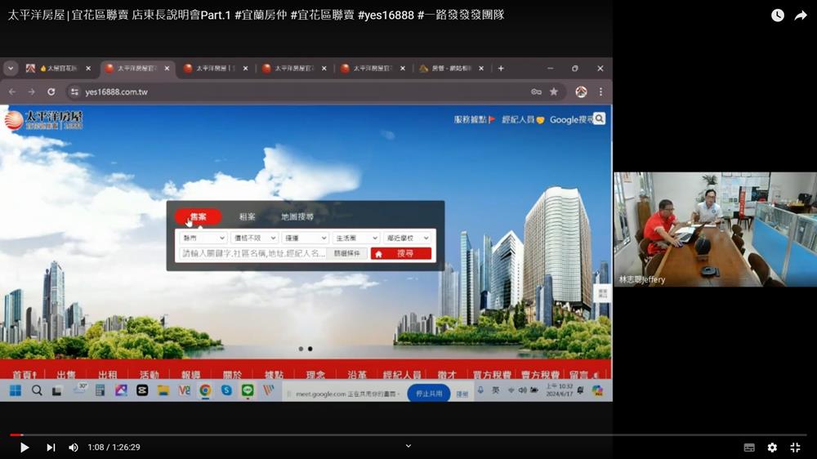
Task: Expand the 鄰近學校 dropdown
Action: [407, 238]
